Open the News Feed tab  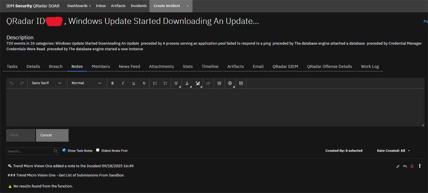(x=129, y=67)
